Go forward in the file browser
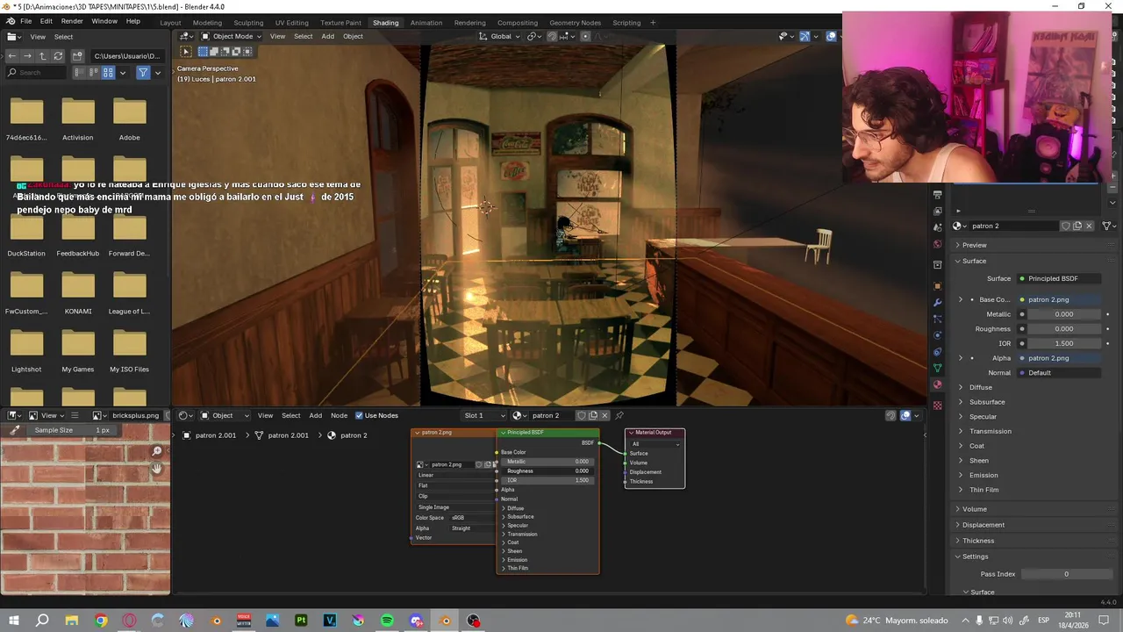This screenshot has width=1123, height=632. (x=26, y=55)
